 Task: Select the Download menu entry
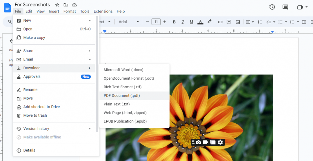[54, 68]
